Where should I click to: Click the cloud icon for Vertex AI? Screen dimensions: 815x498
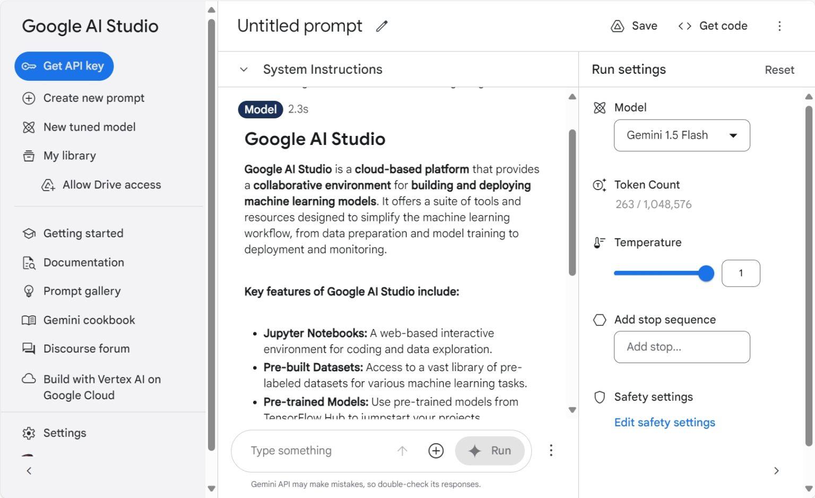tap(29, 379)
